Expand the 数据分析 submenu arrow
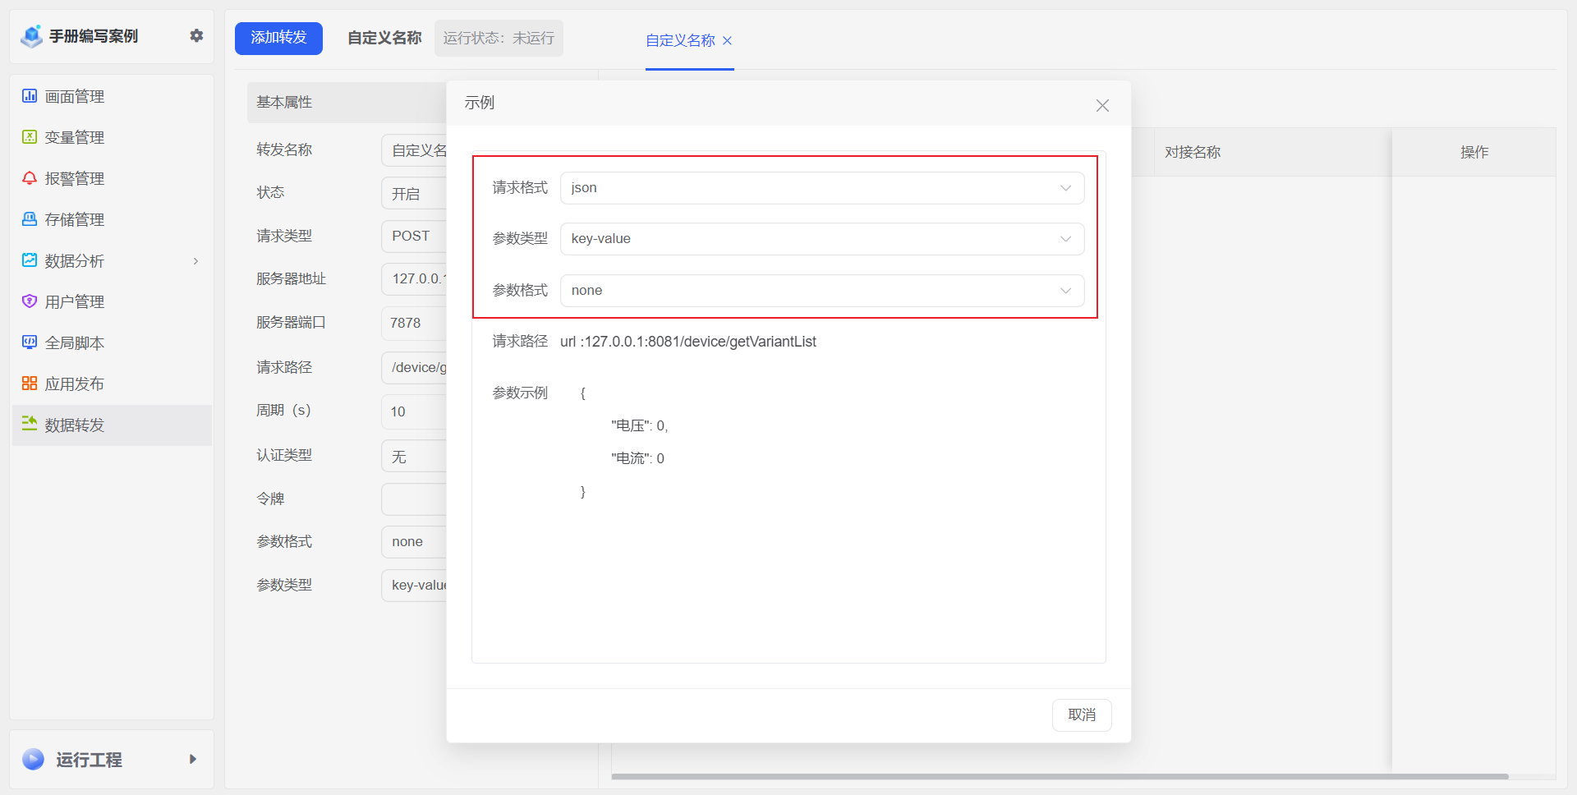 [x=195, y=261]
